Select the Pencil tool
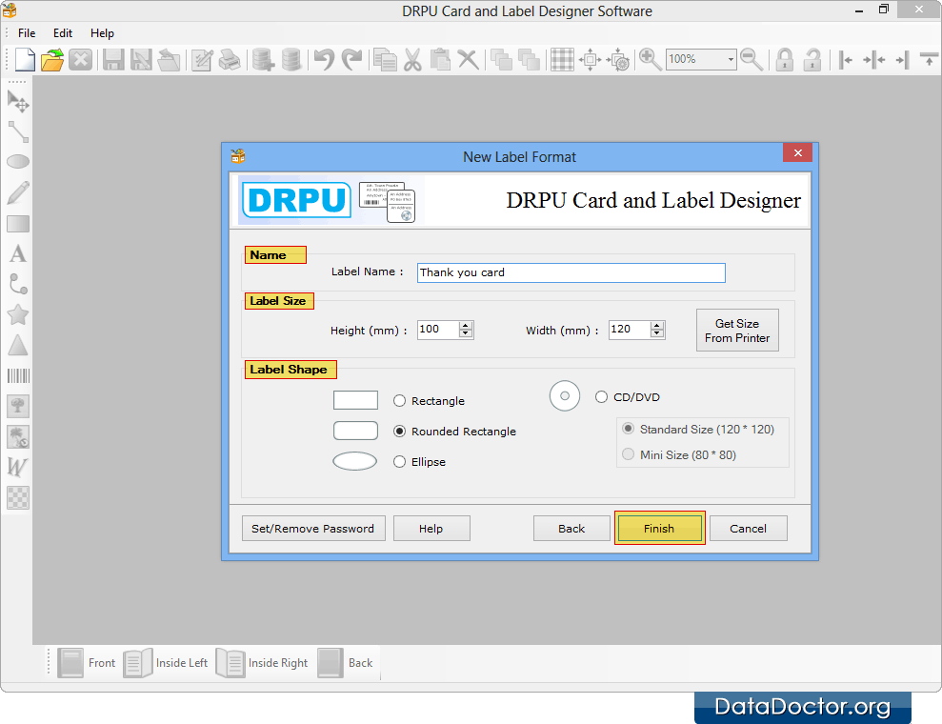 coord(18,192)
